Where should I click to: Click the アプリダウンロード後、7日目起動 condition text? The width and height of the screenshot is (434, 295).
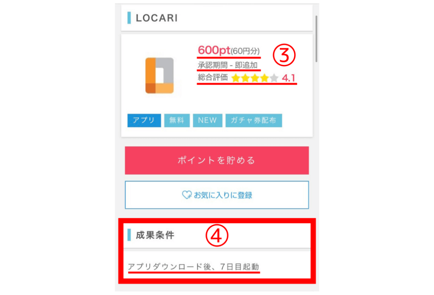pyautogui.click(x=193, y=267)
